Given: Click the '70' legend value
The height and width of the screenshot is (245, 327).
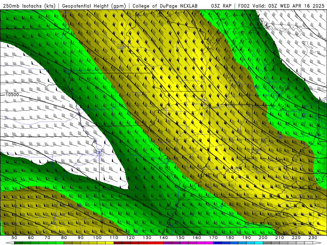Looking at the screenshot, I should (47, 238).
